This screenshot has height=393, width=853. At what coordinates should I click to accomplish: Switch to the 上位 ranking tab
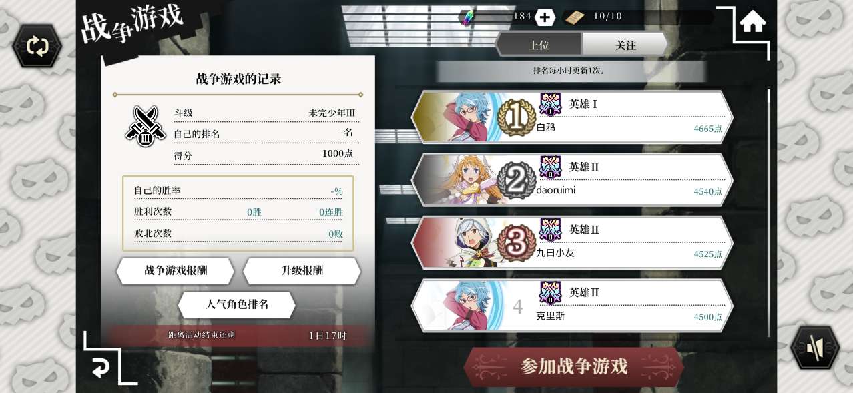pos(539,45)
